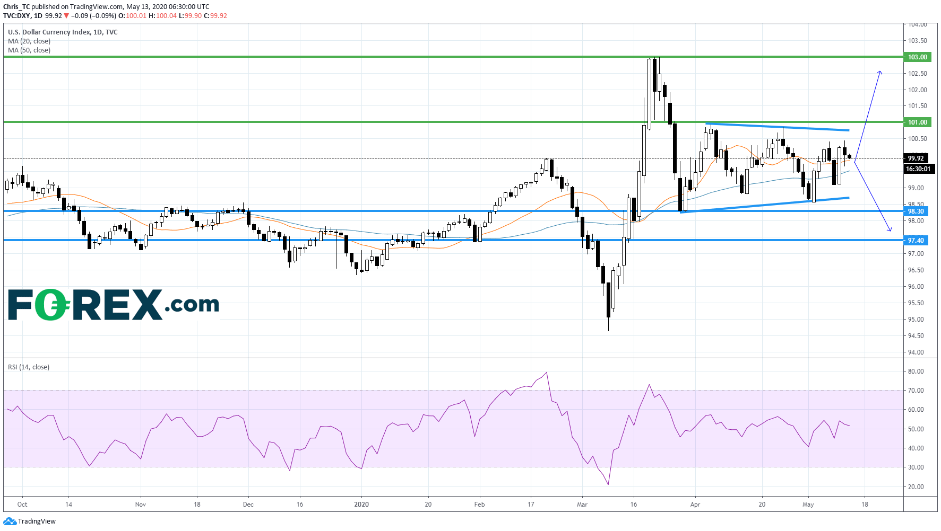
Task: Click the RSI (14, close) indicator label
Action: [29, 367]
